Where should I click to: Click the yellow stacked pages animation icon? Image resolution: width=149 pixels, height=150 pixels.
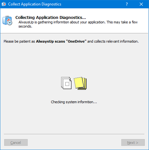coord(80,83)
